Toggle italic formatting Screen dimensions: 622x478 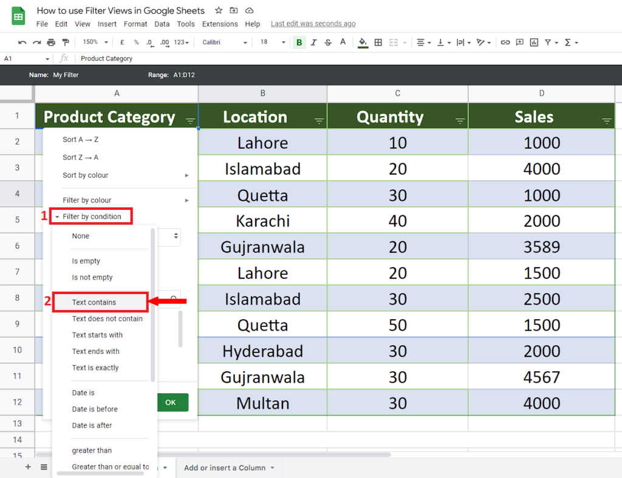[x=313, y=42]
